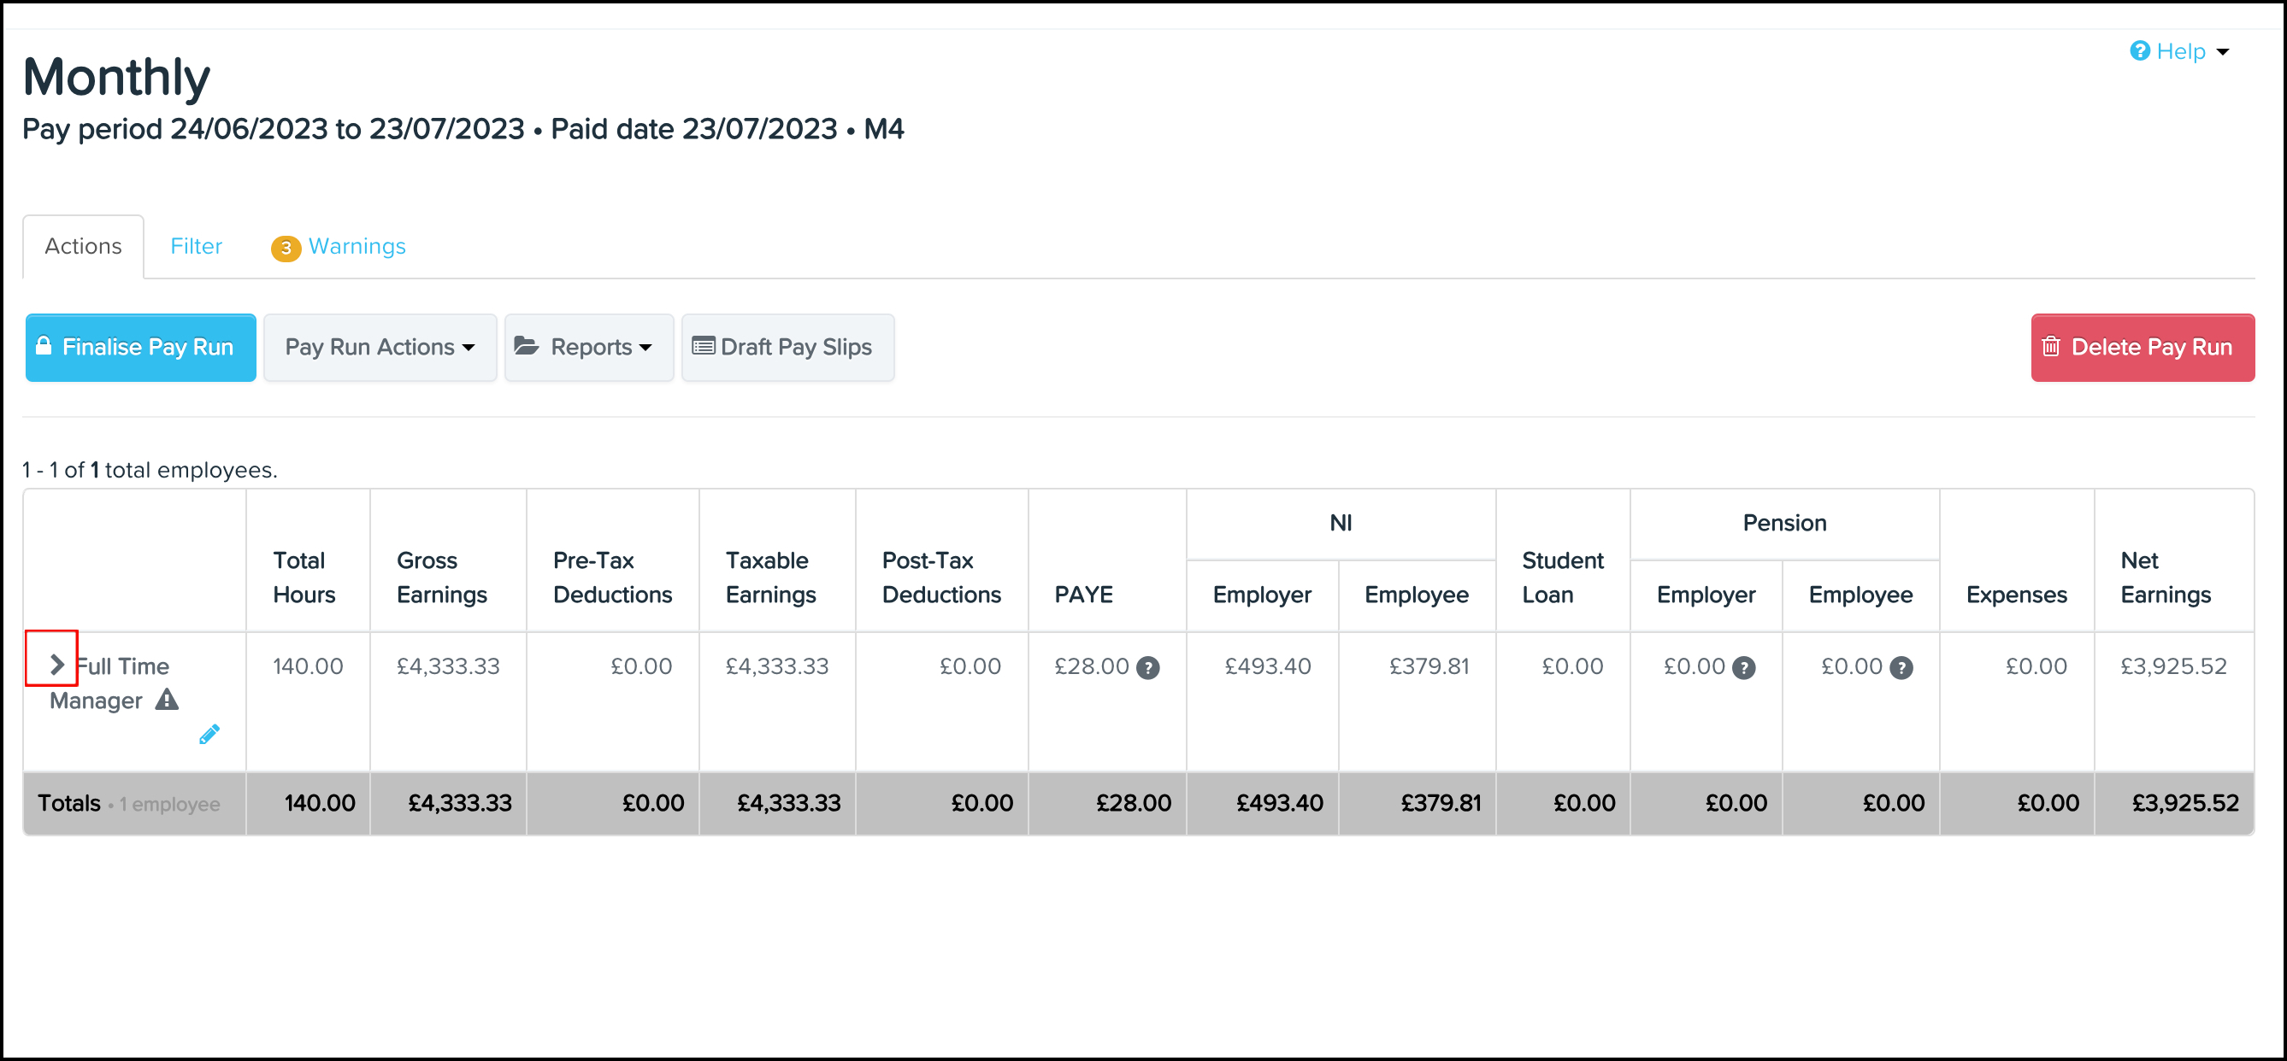This screenshot has width=2287, height=1061.
Task: Click the lock icon on Finalise Pay Run
Action: tap(43, 347)
